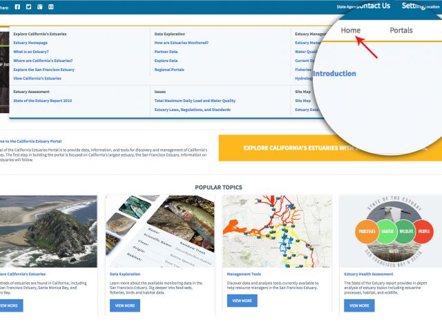Open the Estuary Health Assessment title link

pos(368,274)
